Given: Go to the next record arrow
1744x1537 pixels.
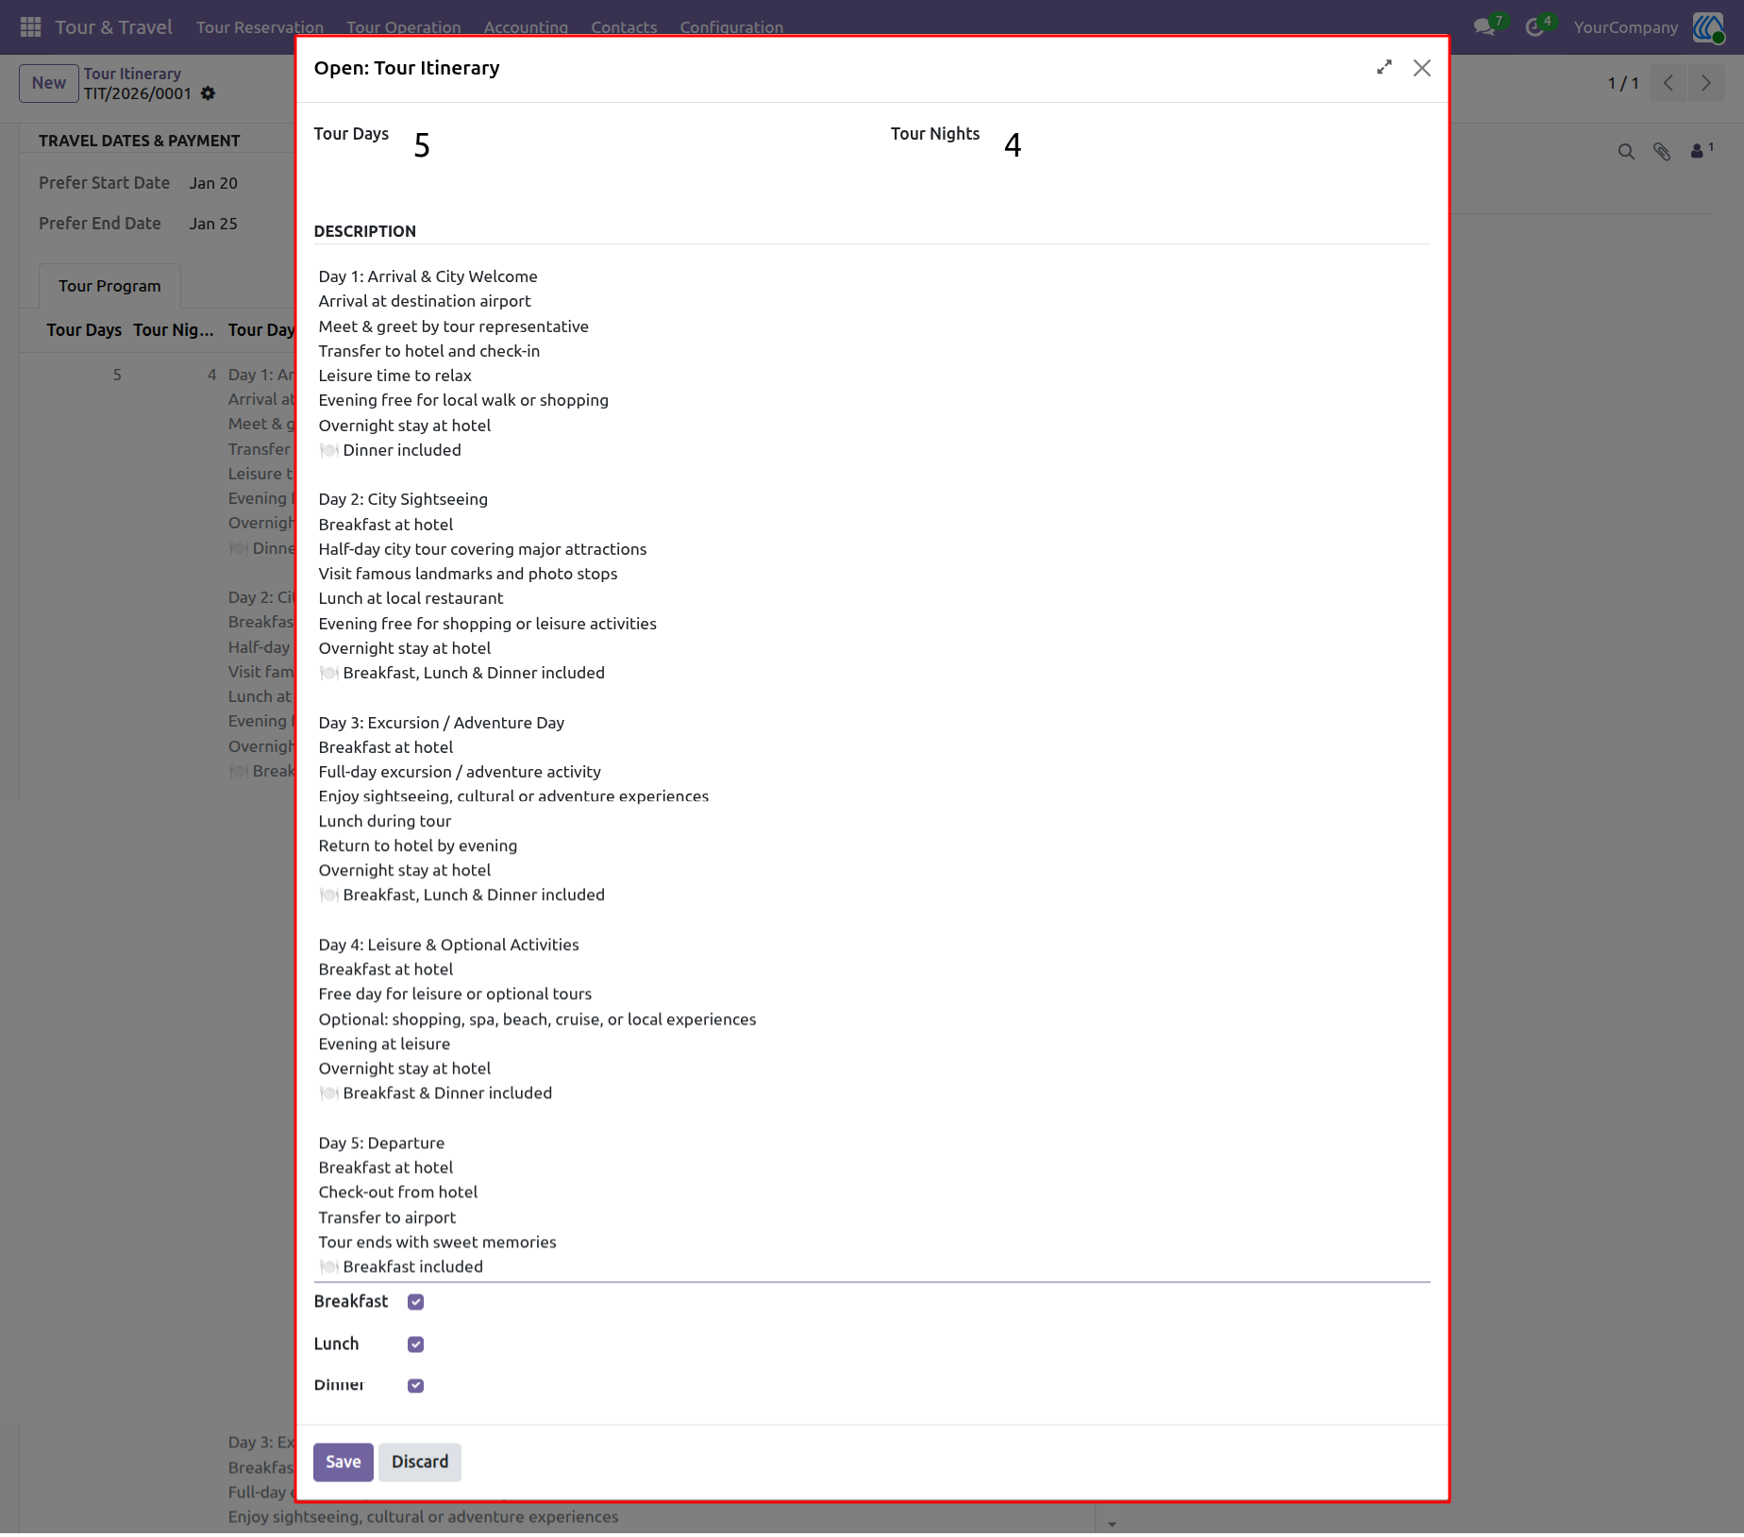Looking at the screenshot, I should coord(1706,83).
